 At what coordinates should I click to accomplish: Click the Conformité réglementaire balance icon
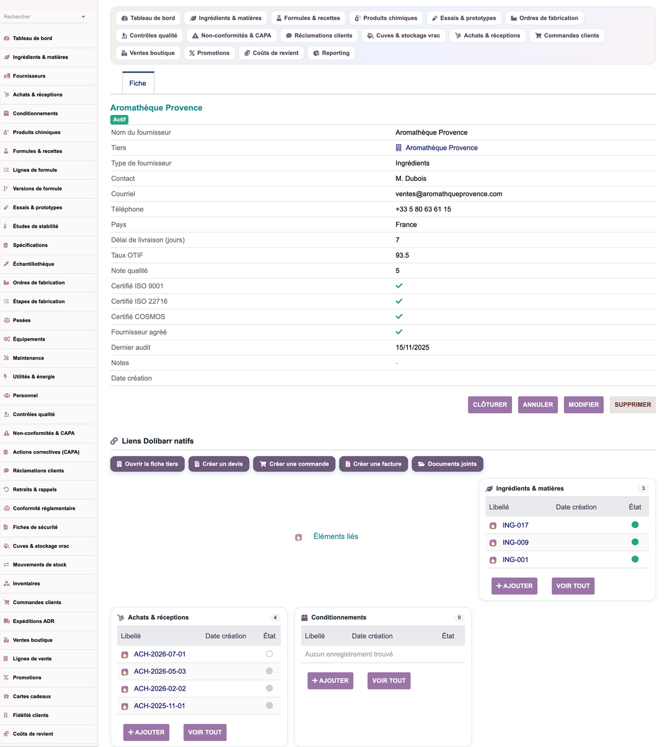(7, 508)
